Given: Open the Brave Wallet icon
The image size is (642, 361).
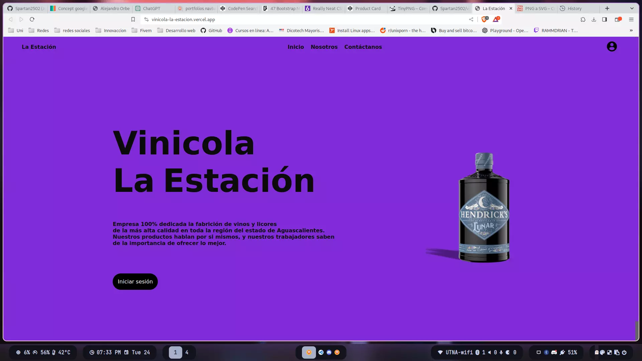Looking at the screenshot, I should 618,19.
